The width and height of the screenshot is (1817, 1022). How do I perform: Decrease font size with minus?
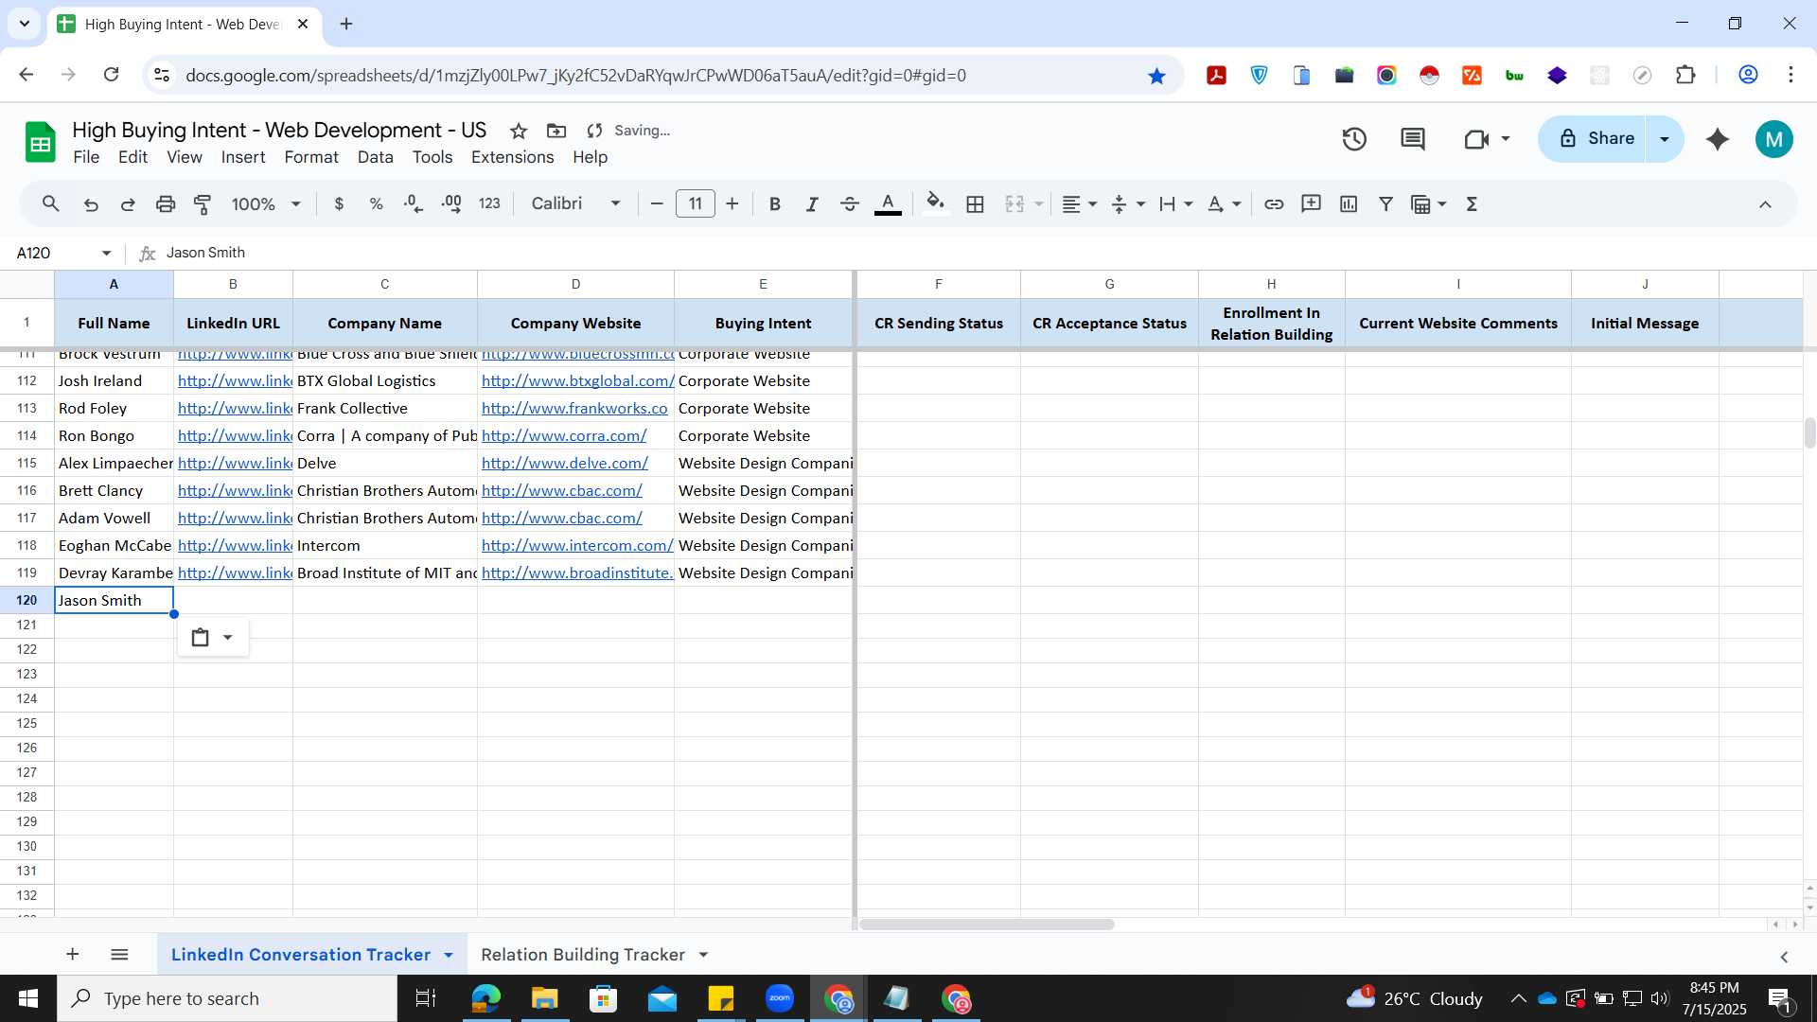pyautogui.click(x=657, y=203)
